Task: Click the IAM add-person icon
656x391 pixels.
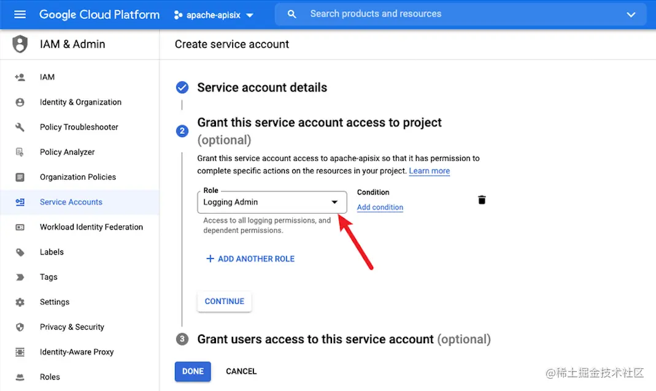Action: 20,77
